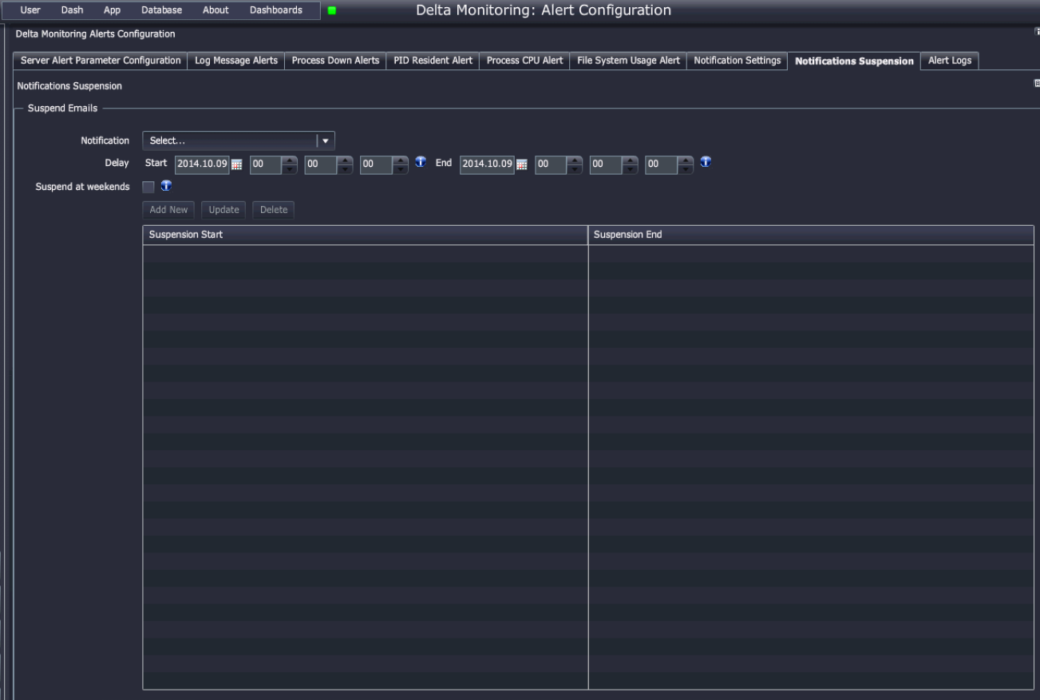Switch to Server Alert Parameter Configuration tab

[x=101, y=61]
